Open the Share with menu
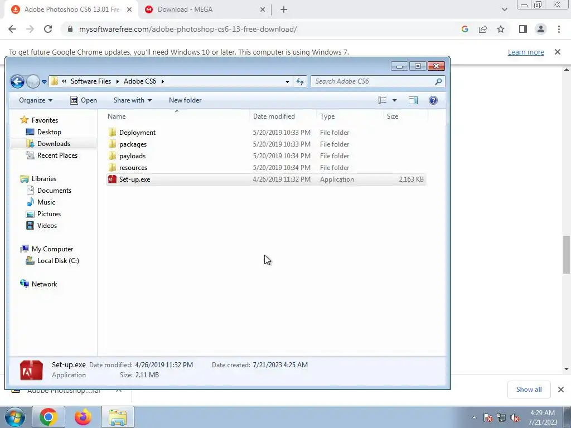Screen dimensions: 571x428 click(x=133, y=100)
